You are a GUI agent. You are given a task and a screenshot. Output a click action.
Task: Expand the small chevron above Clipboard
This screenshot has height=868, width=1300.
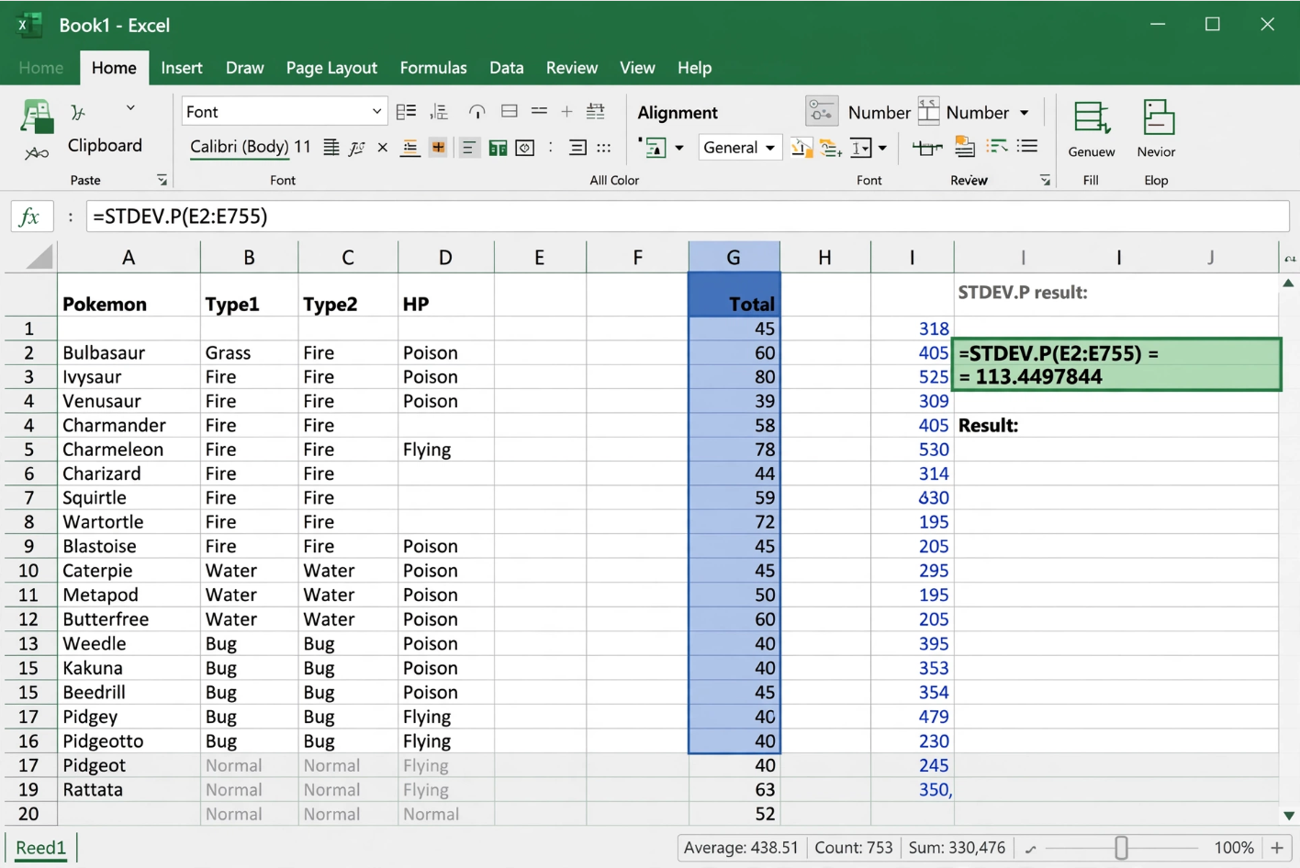click(130, 108)
